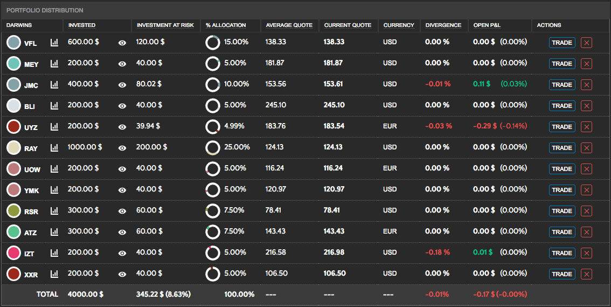The width and height of the screenshot is (611, 307).
Task: Toggle the eye icon in ATZ row
Action: pos(122,232)
